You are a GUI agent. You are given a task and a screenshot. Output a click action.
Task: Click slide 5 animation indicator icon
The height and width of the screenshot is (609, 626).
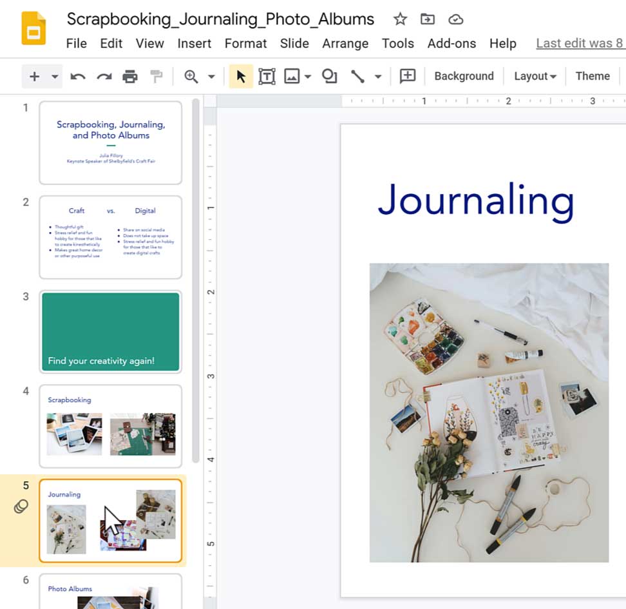point(21,507)
